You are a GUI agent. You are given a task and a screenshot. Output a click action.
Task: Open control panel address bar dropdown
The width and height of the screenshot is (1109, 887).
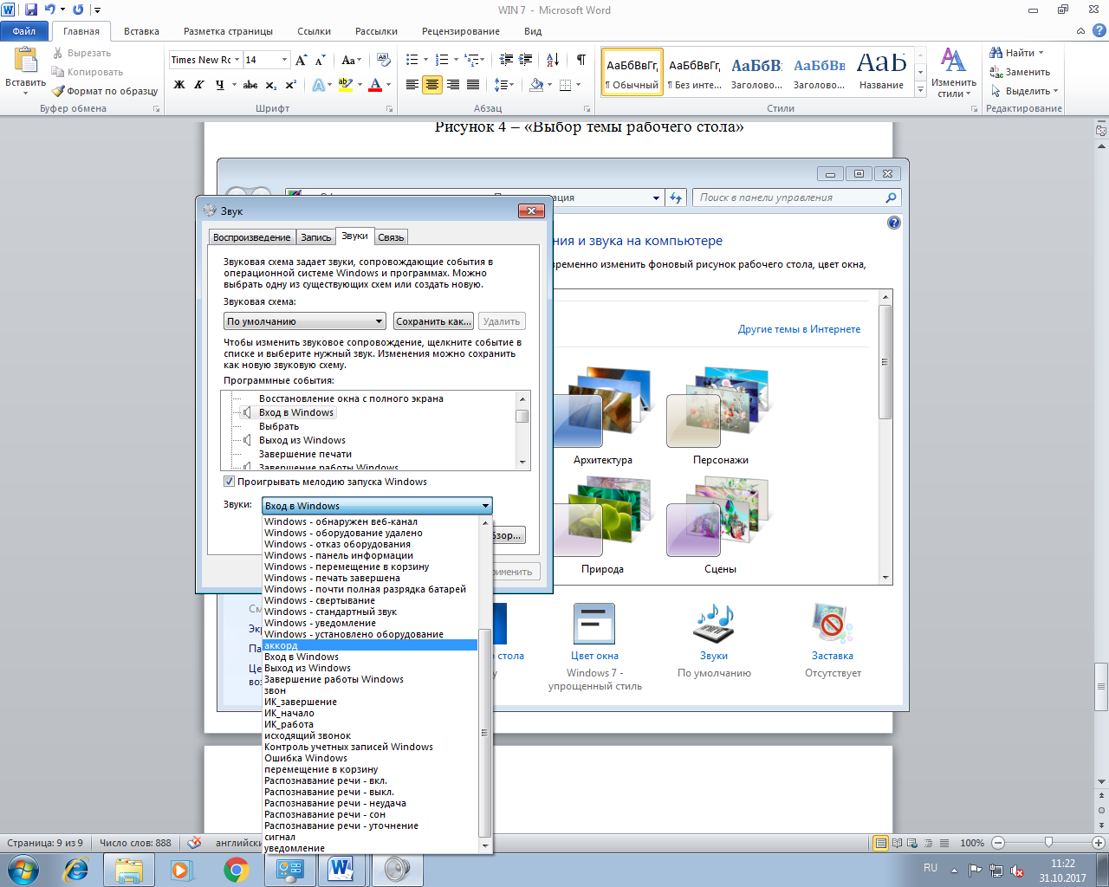[656, 197]
